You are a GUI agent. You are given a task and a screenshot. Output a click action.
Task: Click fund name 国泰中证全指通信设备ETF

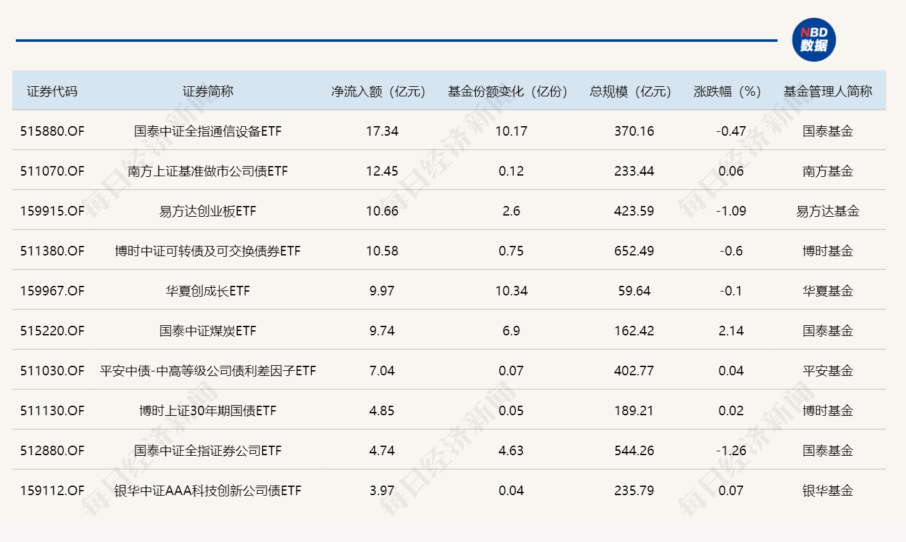click(208, 131)
